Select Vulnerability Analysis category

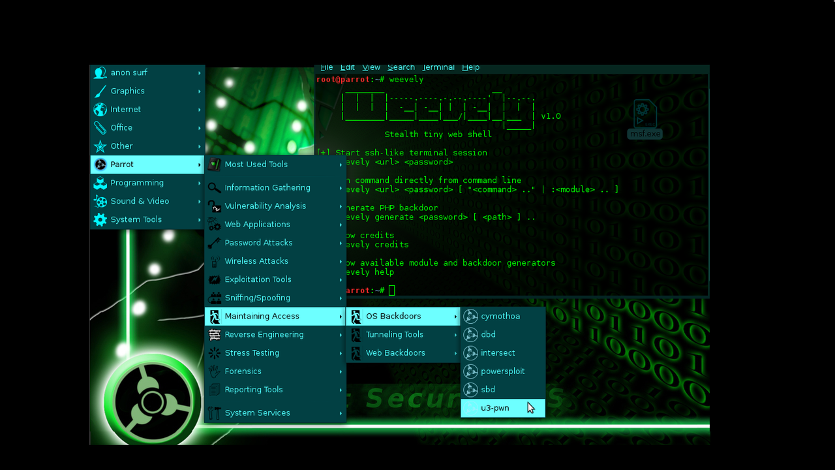tap(265, 206)
